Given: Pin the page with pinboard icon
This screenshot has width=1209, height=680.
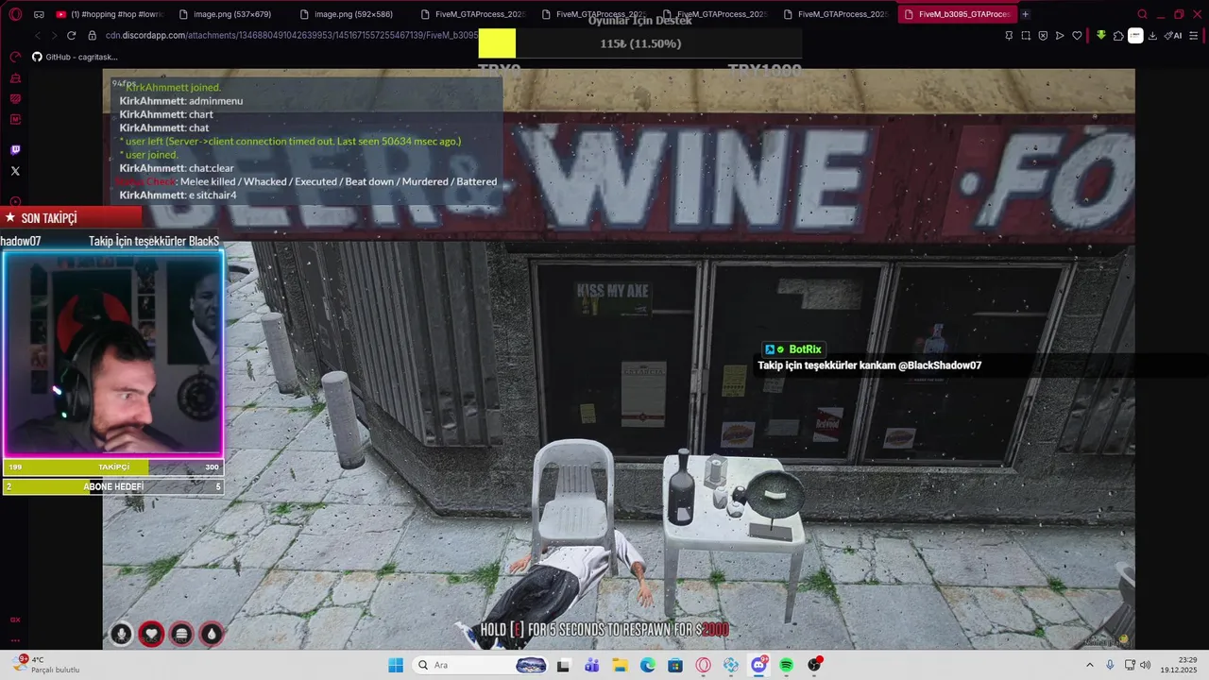Looking at the screenshot, I should [1009, 36].
